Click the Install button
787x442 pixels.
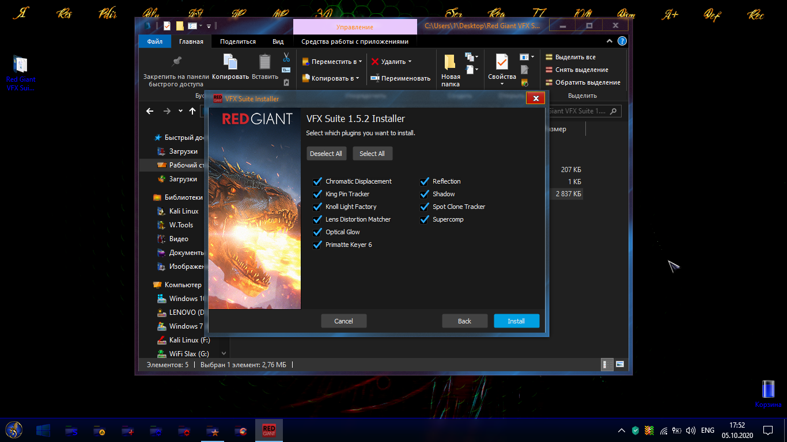point(516,321)
